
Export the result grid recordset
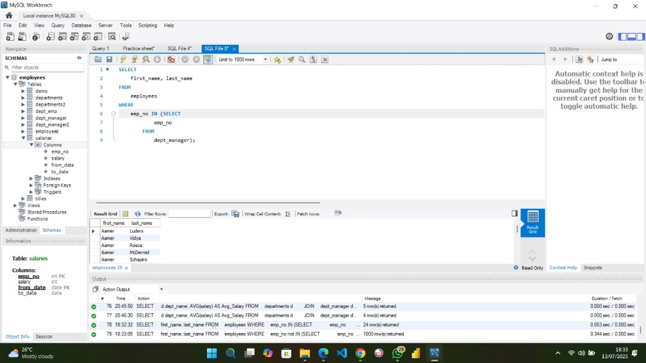235,213
